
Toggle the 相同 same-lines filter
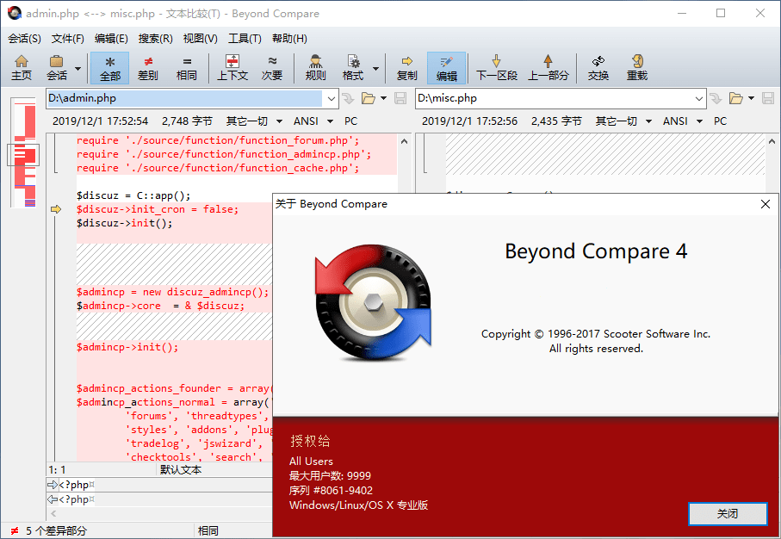(187, 68)
